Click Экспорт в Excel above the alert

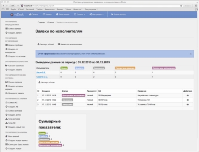click(46, 44)
